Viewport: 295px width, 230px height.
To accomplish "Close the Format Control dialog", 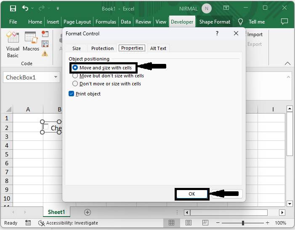I will point(236,34).
